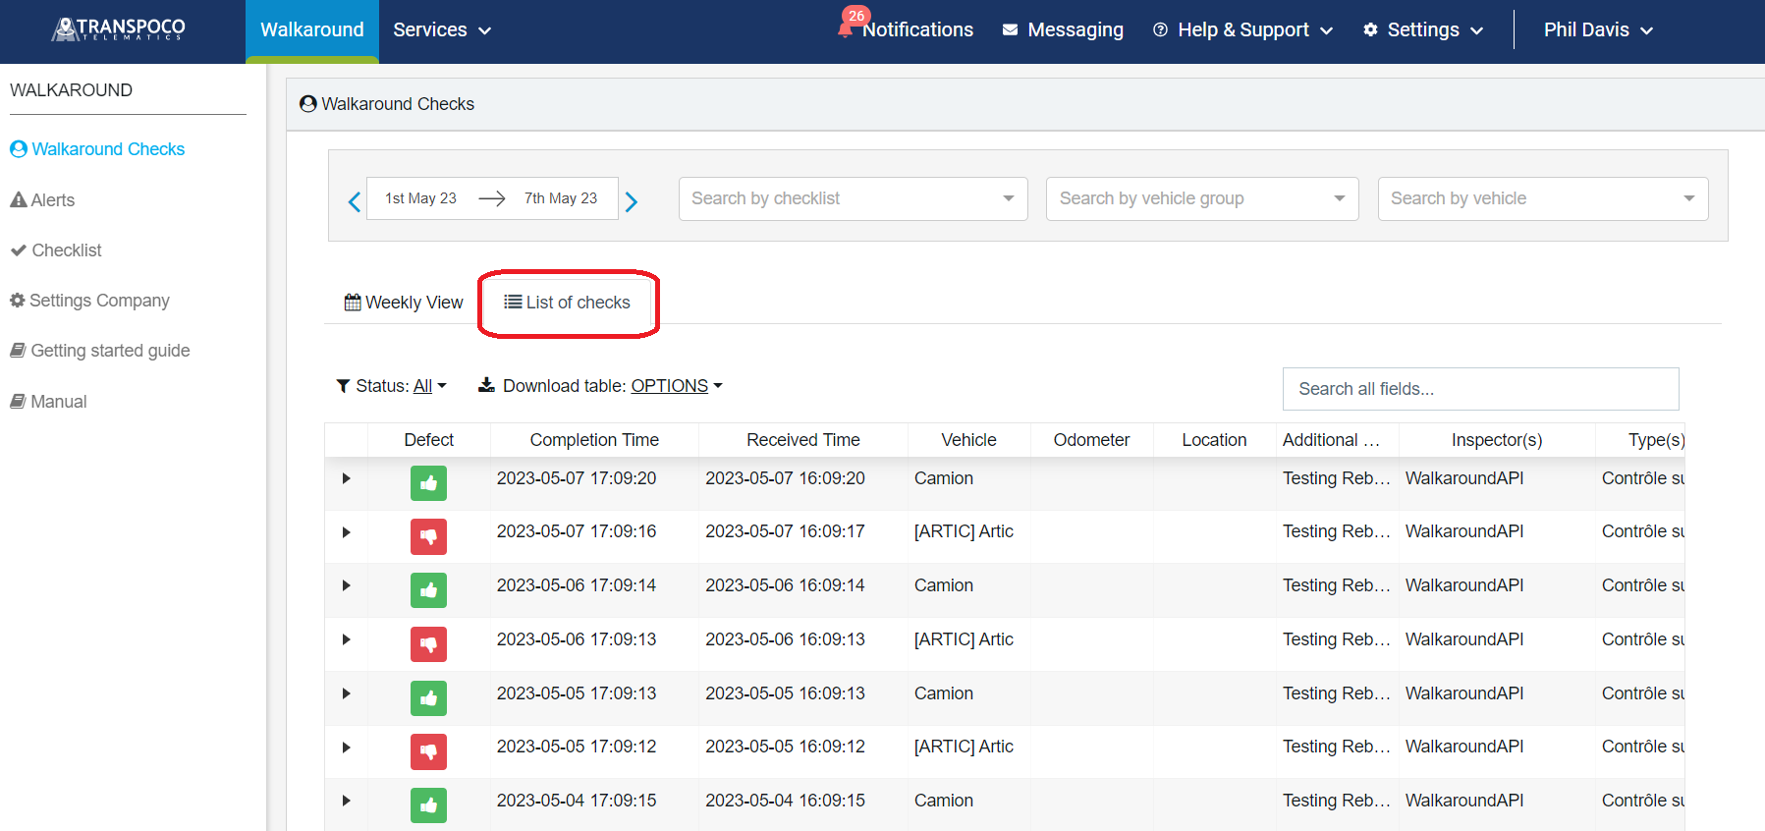Viewport: 1765px width, 831px height.
Task: Open the Settings menu in top bar
Action: point(1423,30)
